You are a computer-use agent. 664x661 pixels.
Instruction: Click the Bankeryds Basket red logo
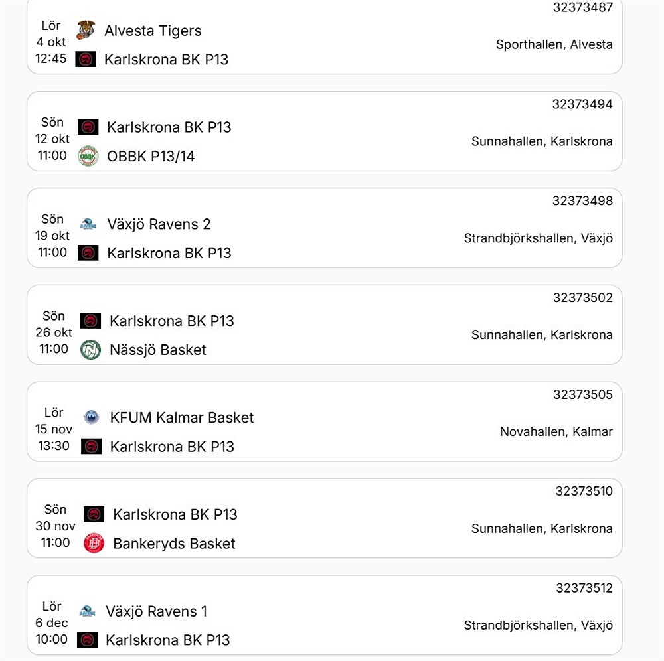pyautogui.click(x=94, y=544)
